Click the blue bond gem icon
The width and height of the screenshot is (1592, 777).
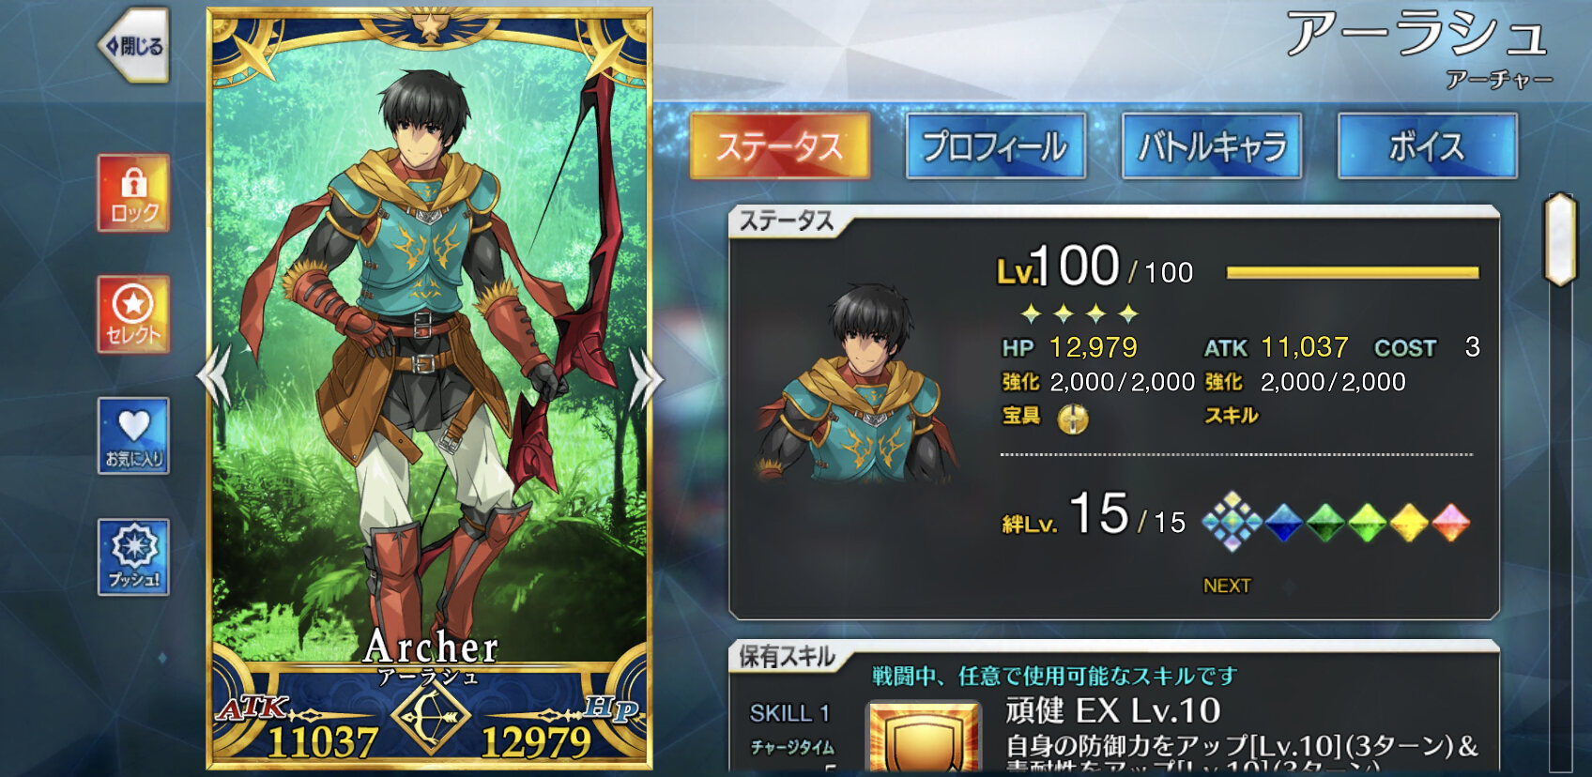coord(1283,523)
